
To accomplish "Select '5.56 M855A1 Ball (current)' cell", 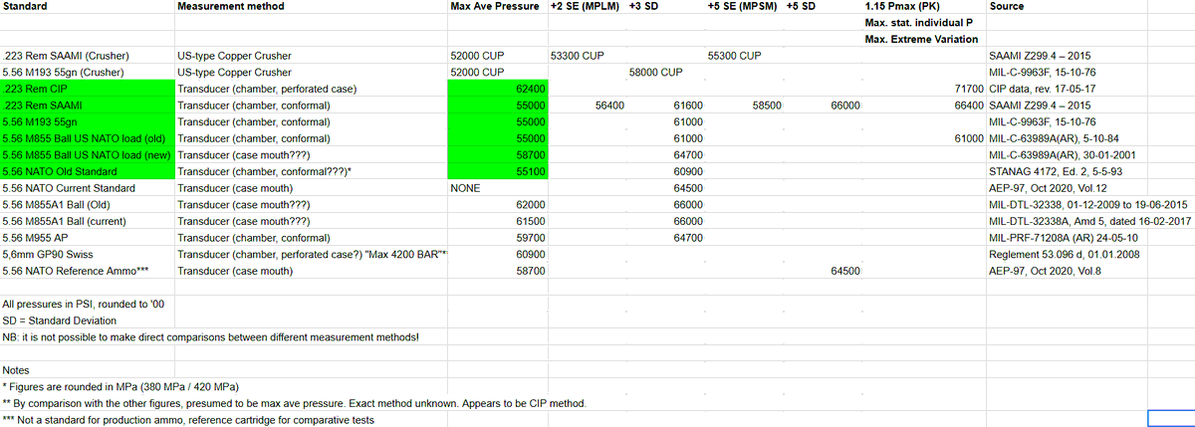I will (88, 220).
